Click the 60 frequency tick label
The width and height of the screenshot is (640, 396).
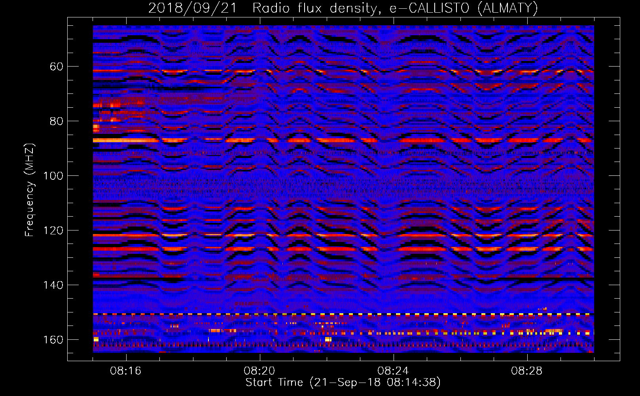(56, 67)
